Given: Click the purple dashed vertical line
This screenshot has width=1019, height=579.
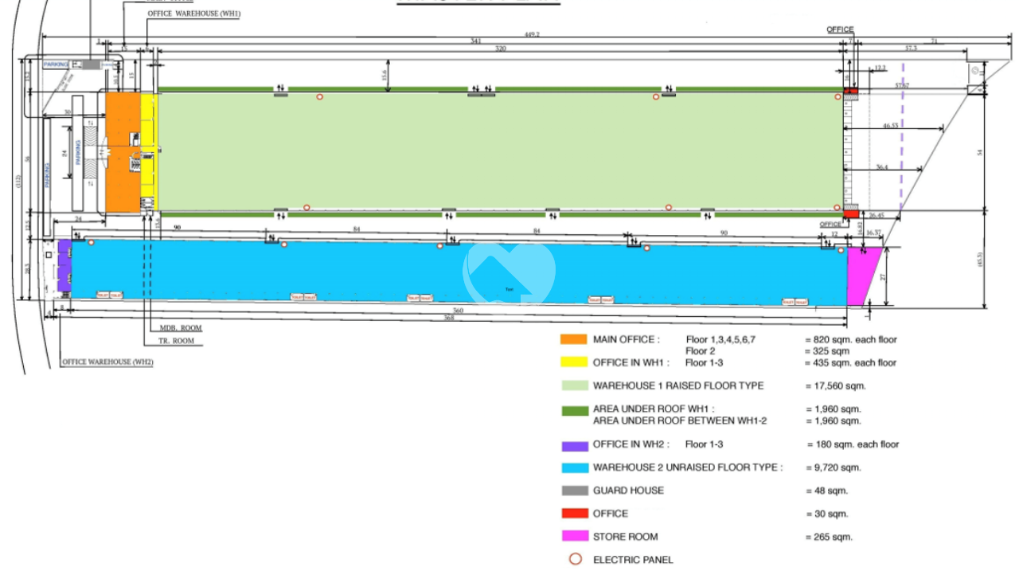Looking at the screenshot, I should pyautogui.click(x=902, y=151).
